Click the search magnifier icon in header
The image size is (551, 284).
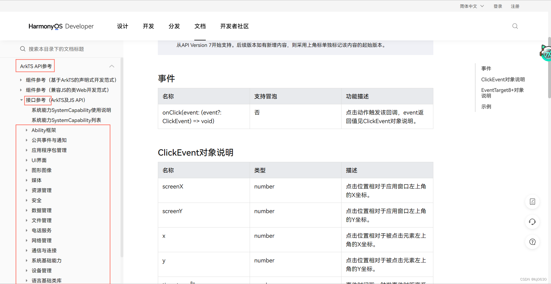[x=515, y=26]
